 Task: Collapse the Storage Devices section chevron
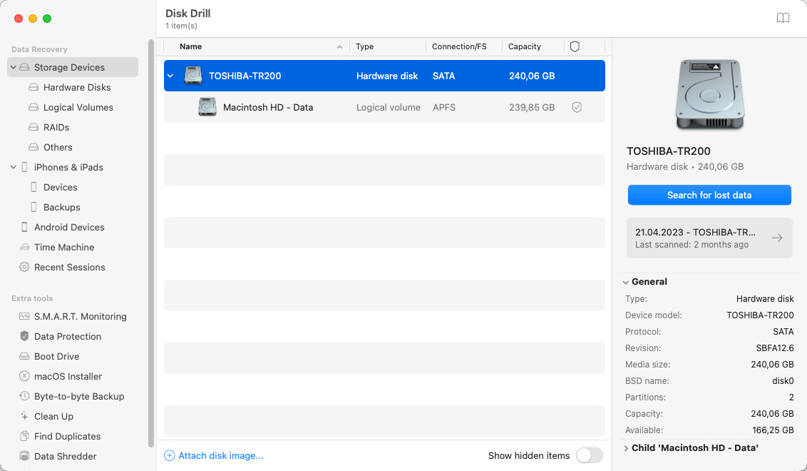point(14,68)
